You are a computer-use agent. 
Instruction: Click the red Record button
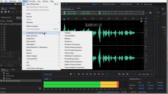pyautogui.click(x=99, y=74)
